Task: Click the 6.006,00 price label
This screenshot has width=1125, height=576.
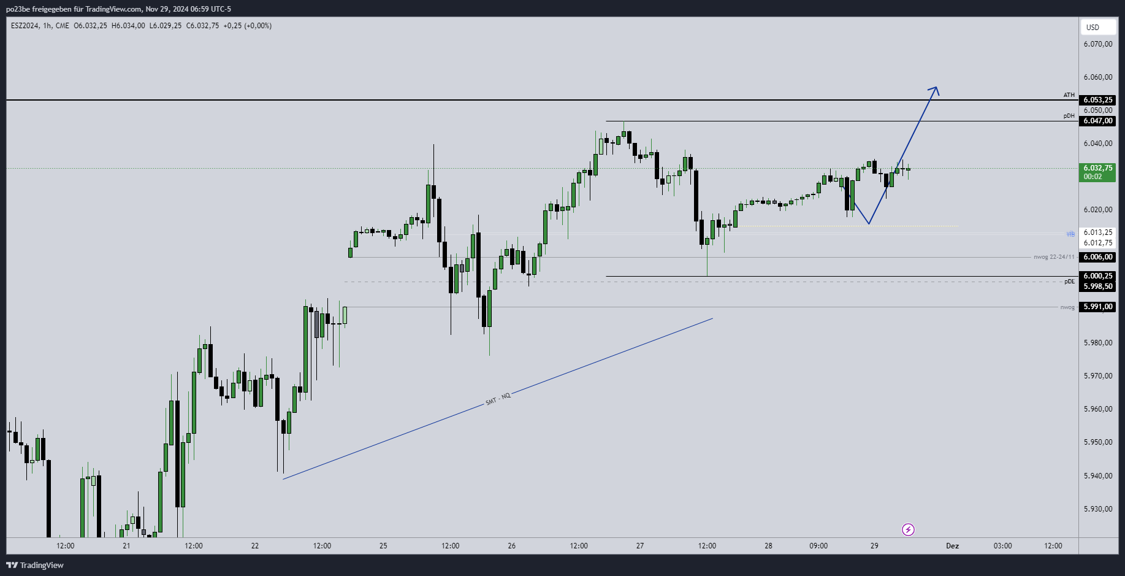Action: (x=1097, y=257)
